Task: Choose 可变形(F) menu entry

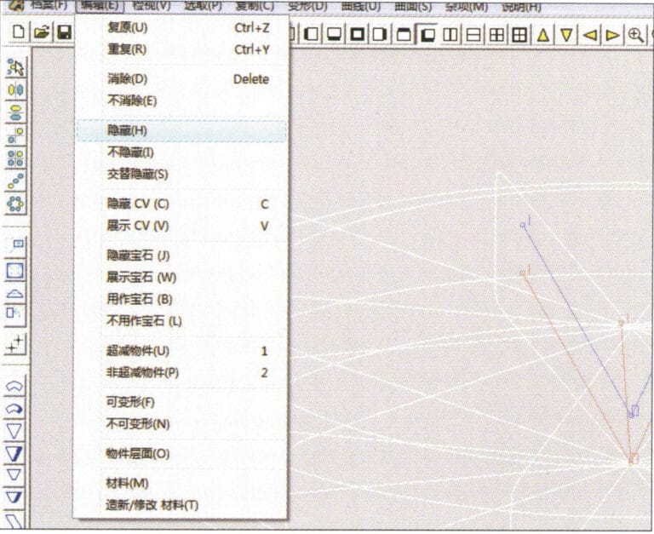Action: click(181, 403)
